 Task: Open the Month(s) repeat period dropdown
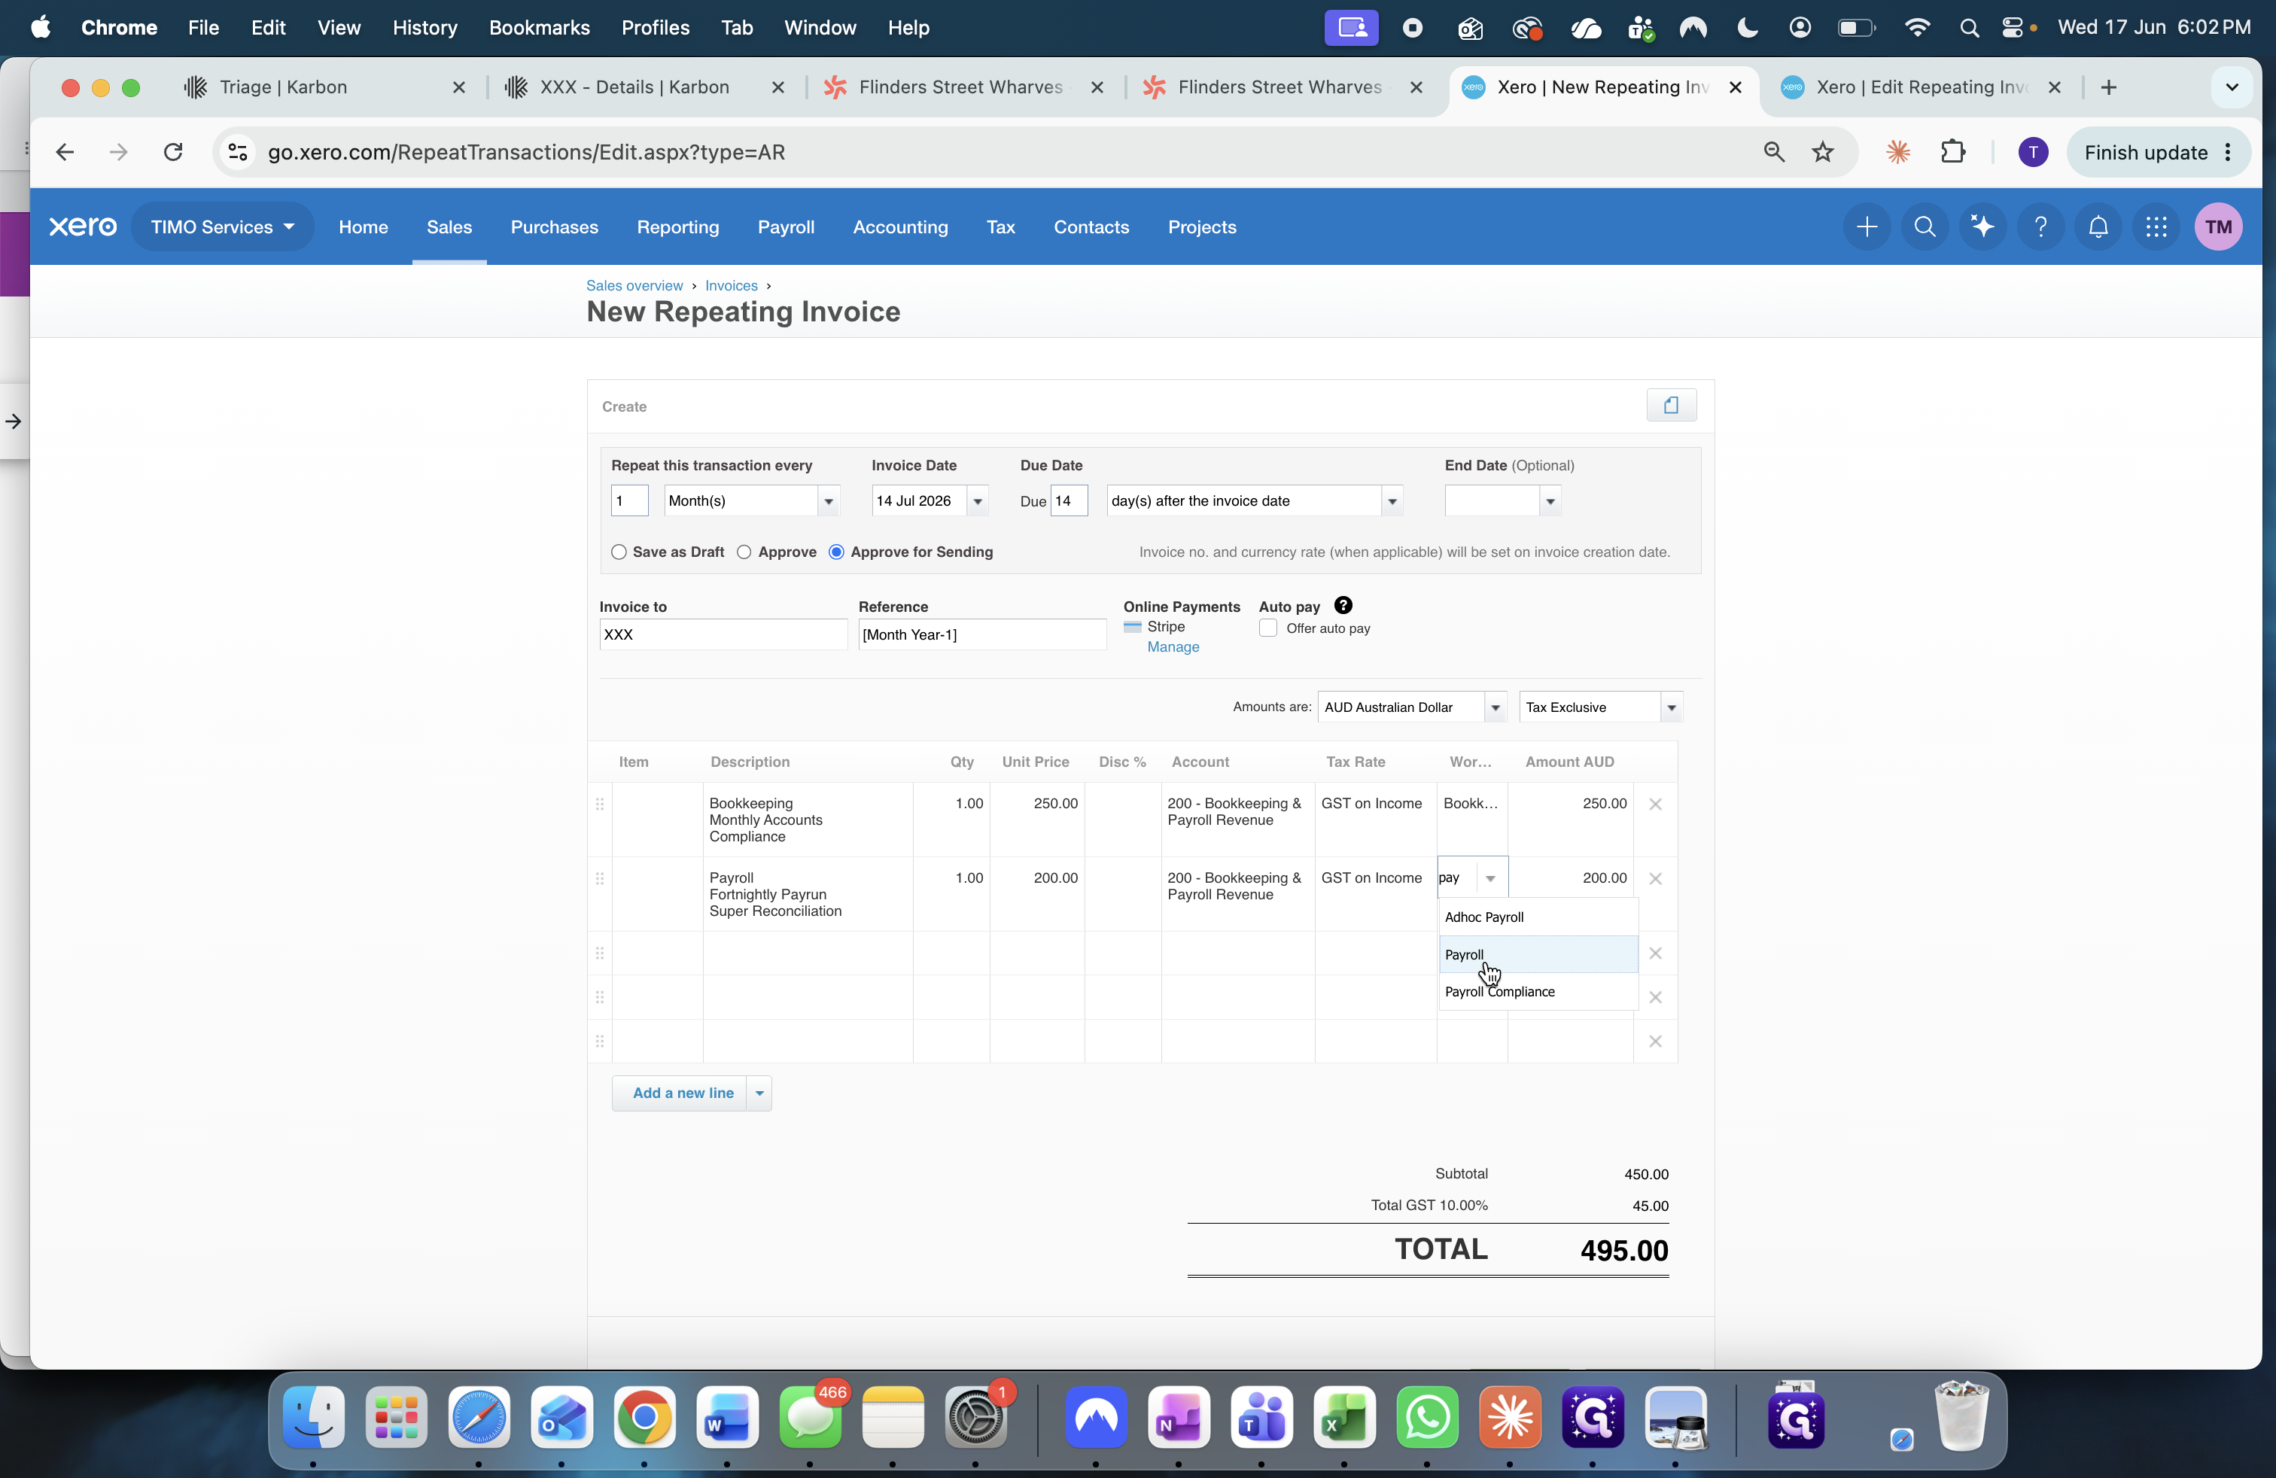click(x=828, y=501)
